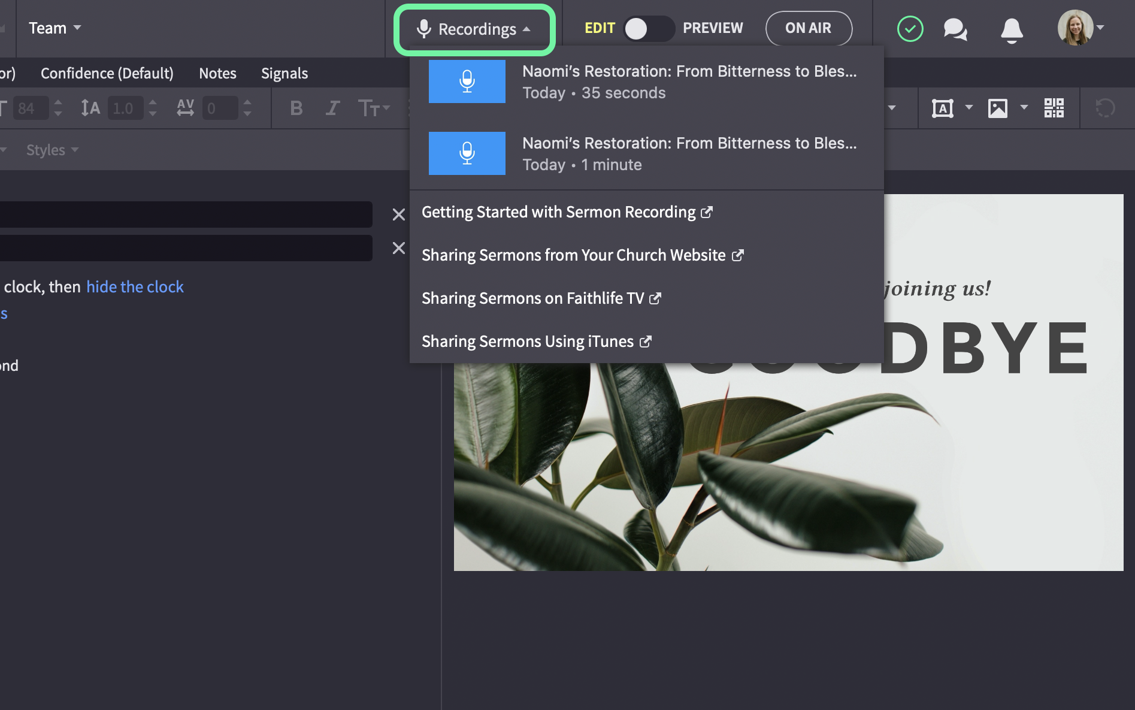Screen dimensions: 1135x710
Task: Switch to the Signals tab
Action: [x=284, y=73]
